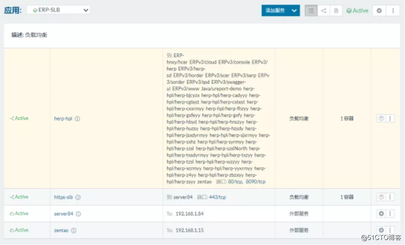The width and height of the screenshot is (405, 245).
Task: Show info for herp-hpl service
Action: [x=78, y=119]
